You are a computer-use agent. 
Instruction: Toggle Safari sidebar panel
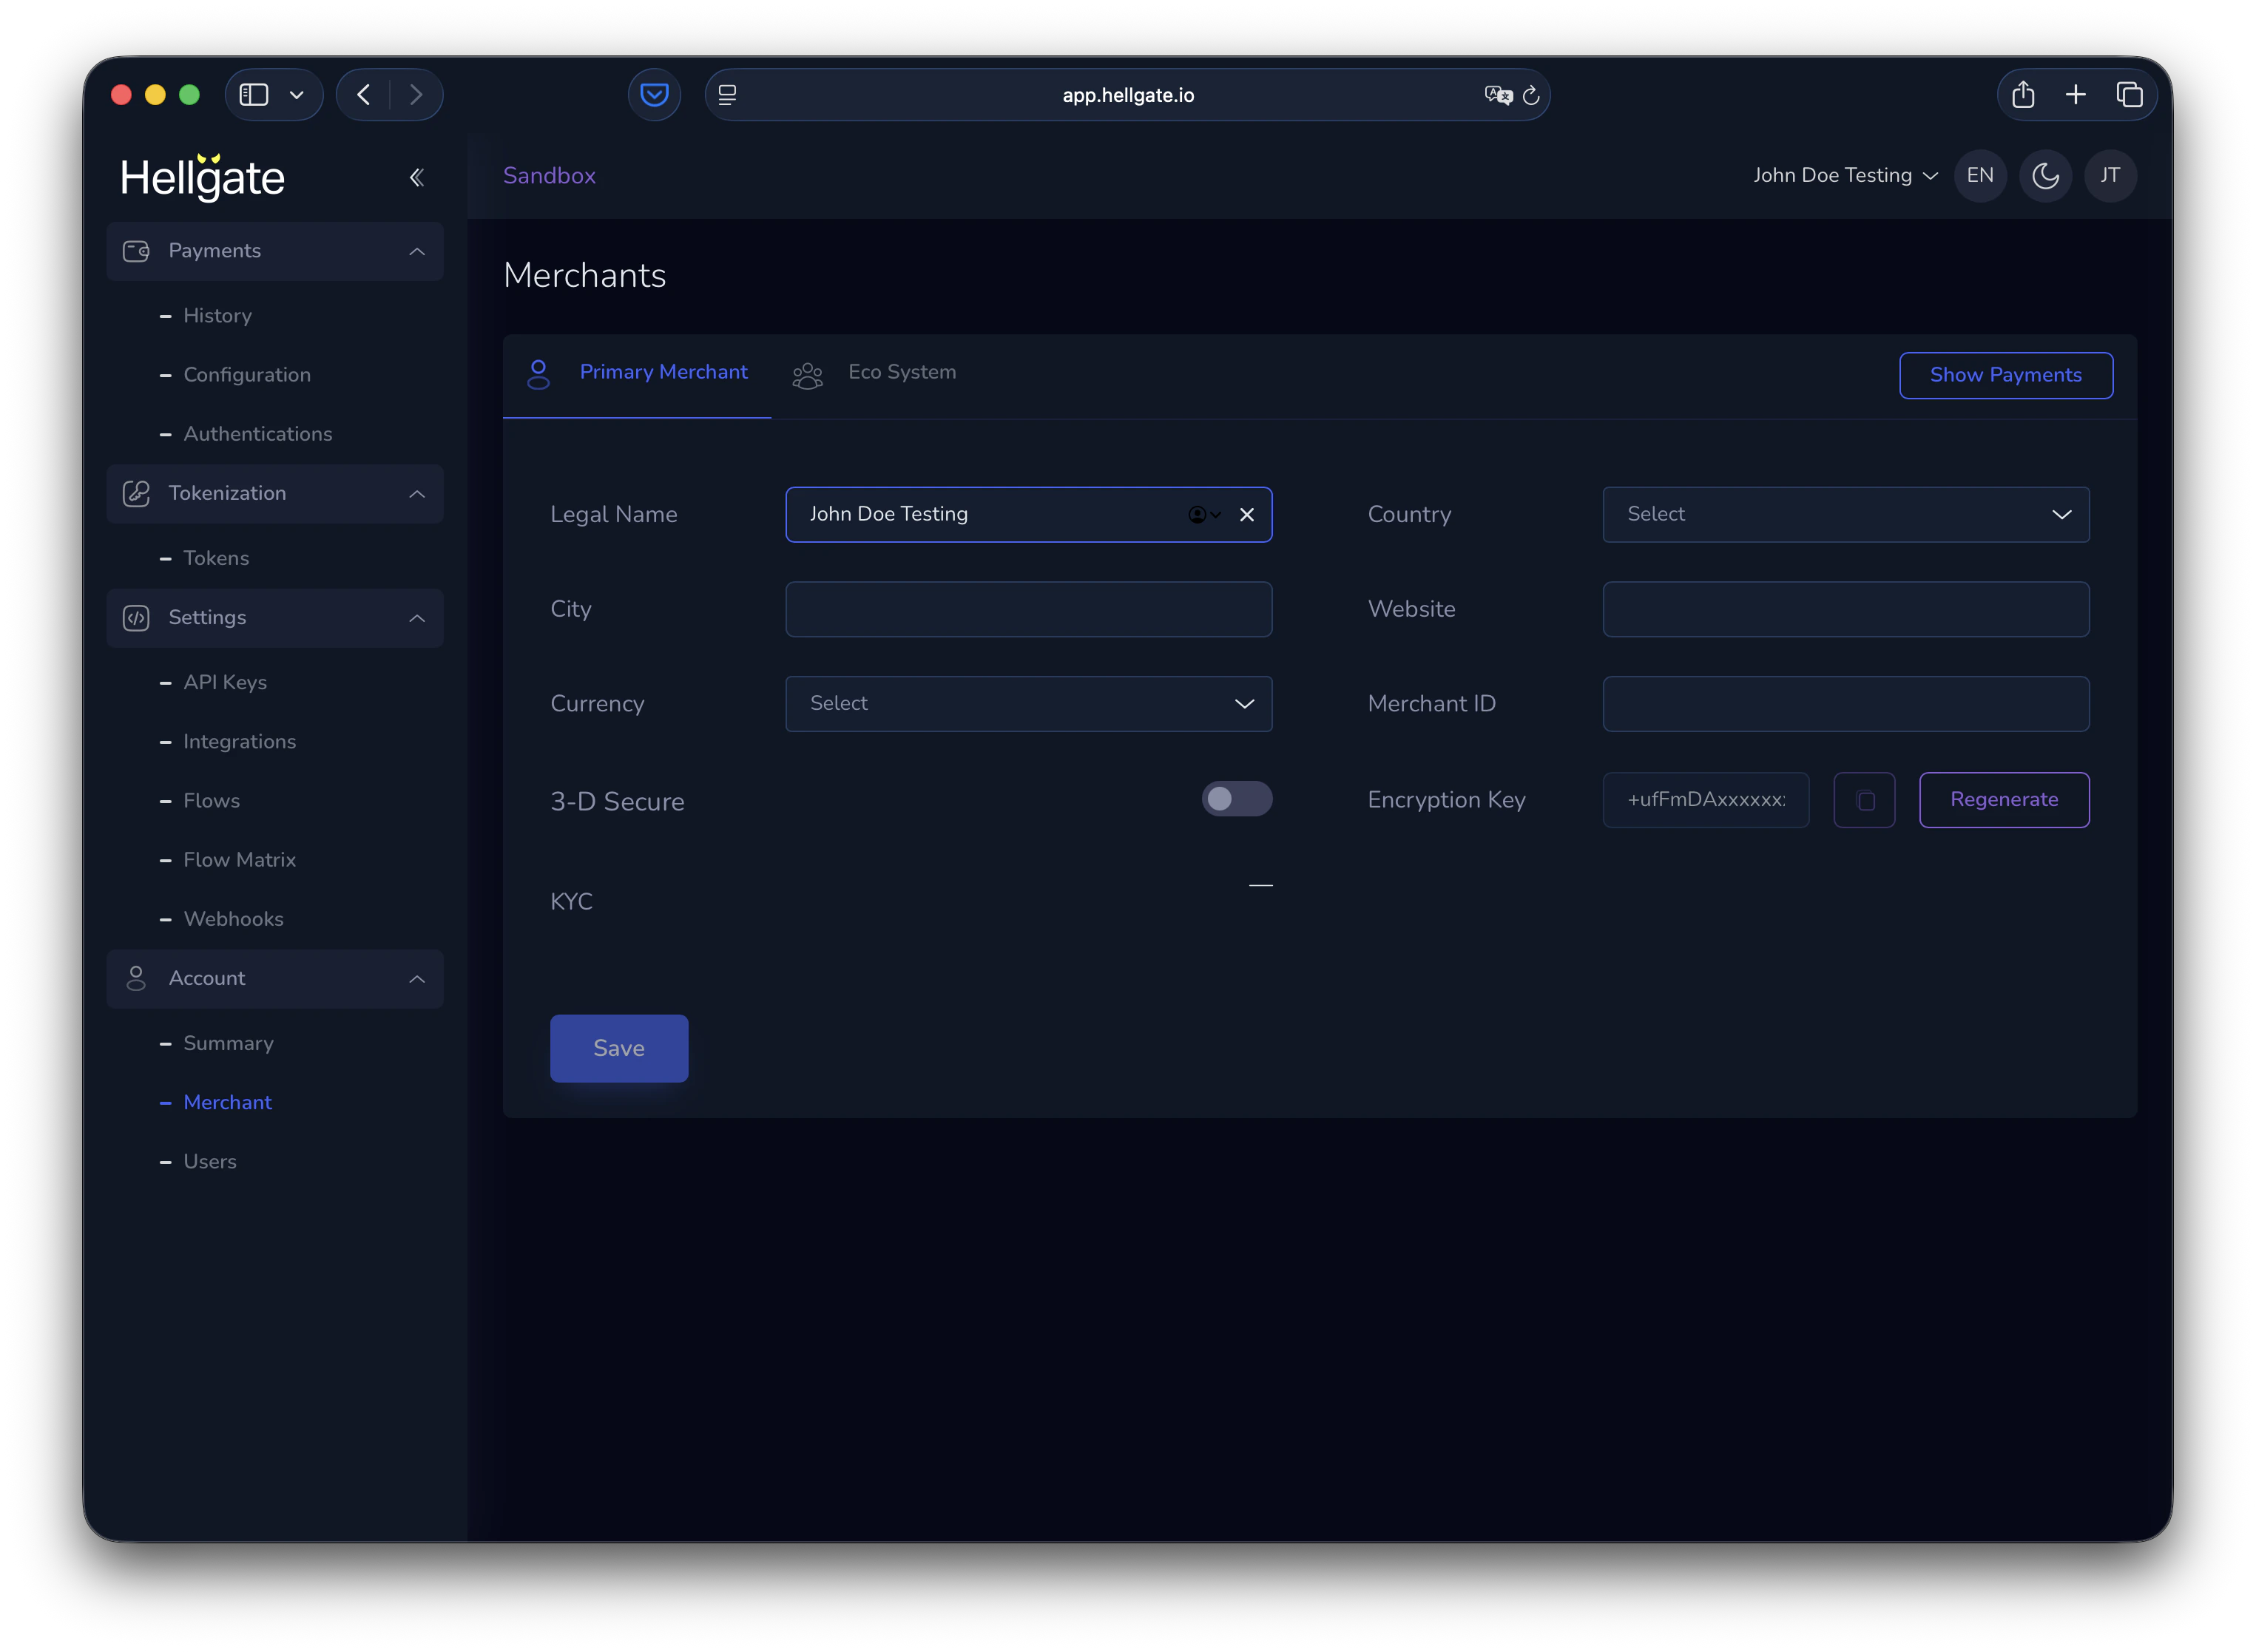pyautogui.click(x=254, y=95)
